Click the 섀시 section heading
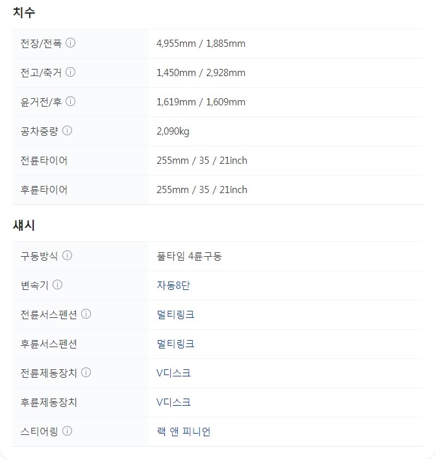This screenshot has width=435, height=459. [x=24, y=226]
